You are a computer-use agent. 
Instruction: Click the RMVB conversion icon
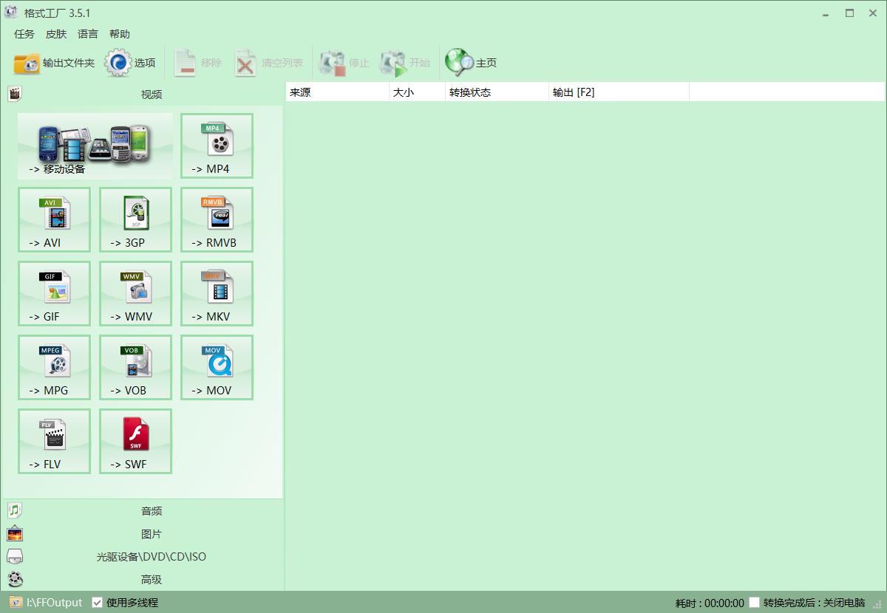(x=217, y=219)
